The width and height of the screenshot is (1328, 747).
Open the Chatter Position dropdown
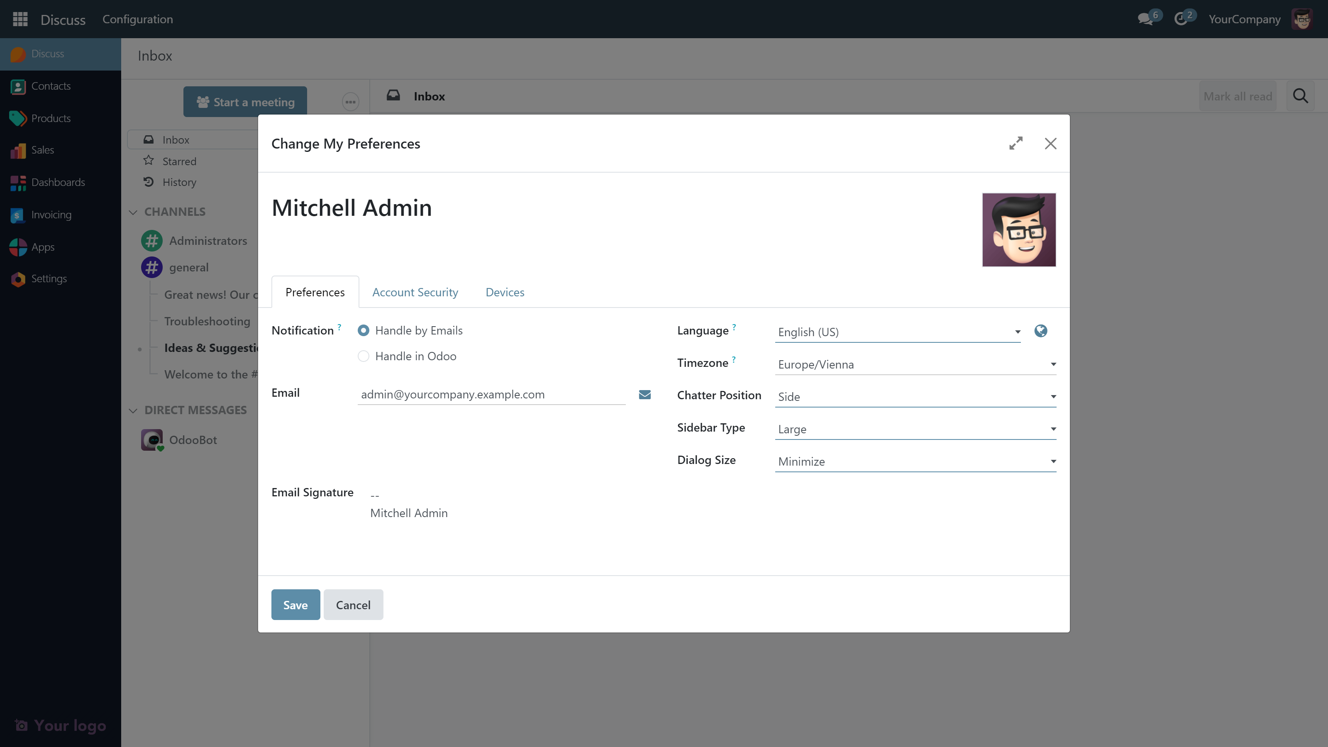click(x=915, y=397)
